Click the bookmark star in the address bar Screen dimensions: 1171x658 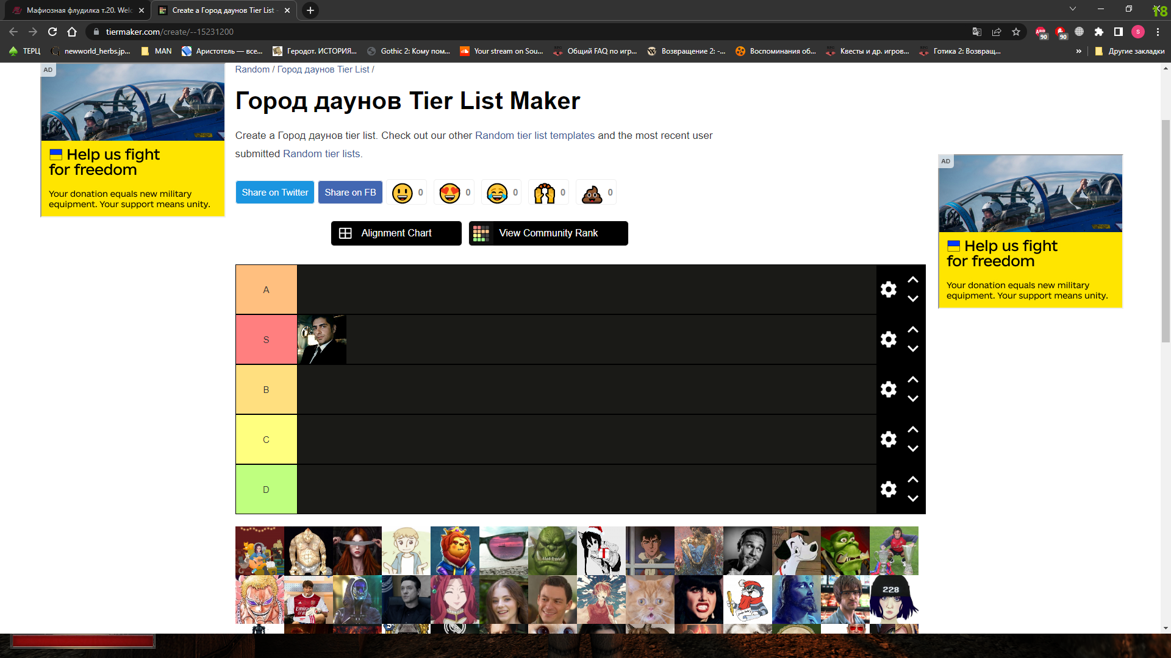coord(1016,32)
